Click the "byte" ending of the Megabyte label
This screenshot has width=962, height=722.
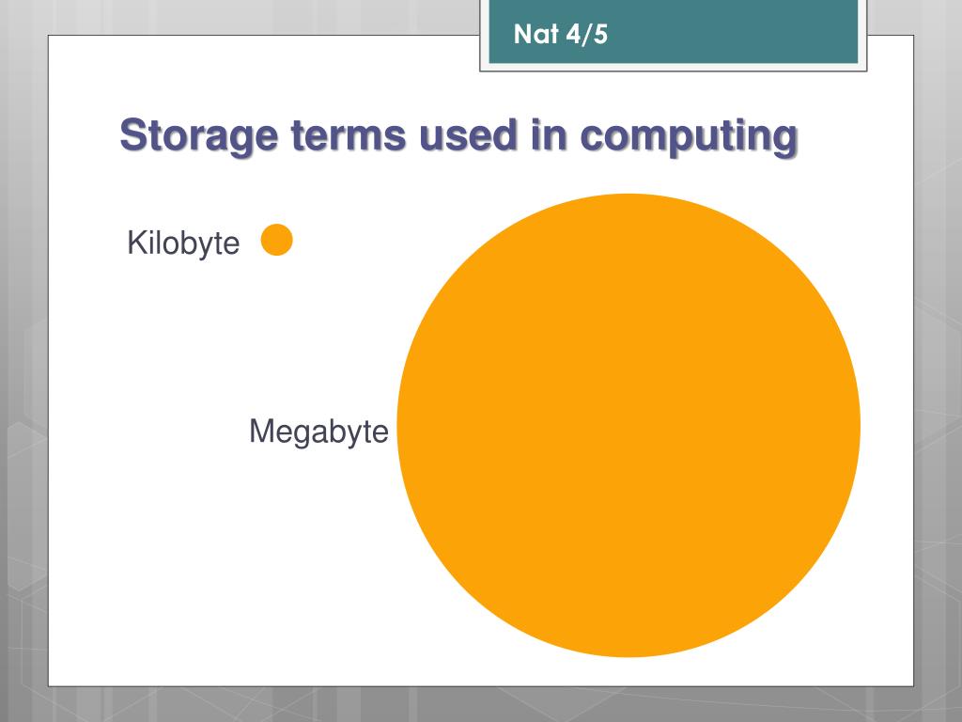pos(358,432)
